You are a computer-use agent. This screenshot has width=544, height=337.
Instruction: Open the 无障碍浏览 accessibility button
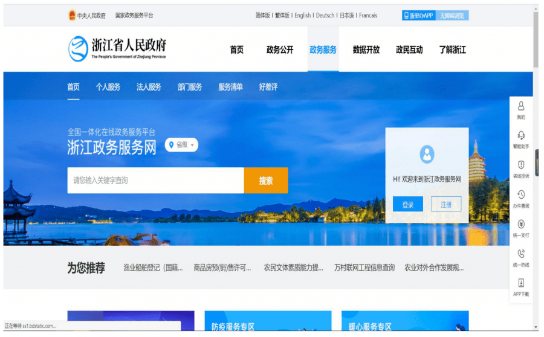[452, 15]
